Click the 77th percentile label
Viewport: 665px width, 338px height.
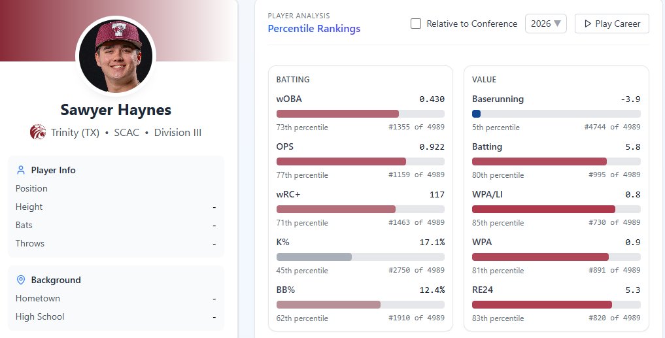(x=302, y=175)
